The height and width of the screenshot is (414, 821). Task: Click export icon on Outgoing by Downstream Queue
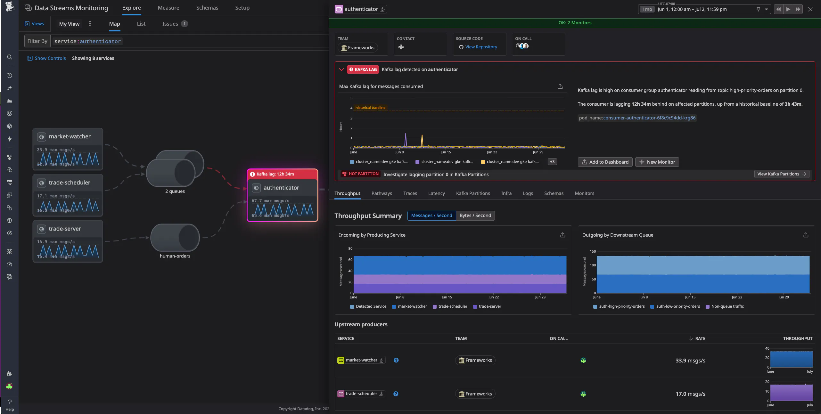tap(806, 235)
